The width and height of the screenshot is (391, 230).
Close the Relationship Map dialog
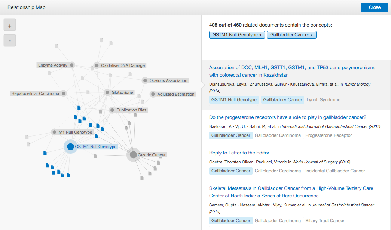(x=375, y=7)
